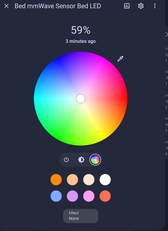This screenshot has width=168, height=231.
Task: Open the three-dot overflow menu
Action: (x=155, y=6)
